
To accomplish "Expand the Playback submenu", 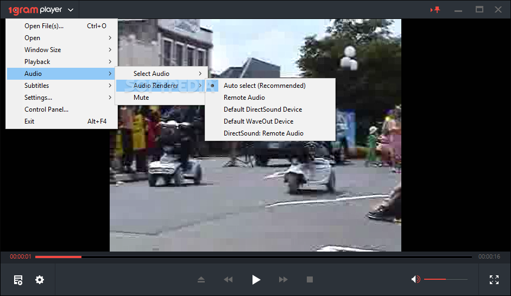I will tap(61, 62).
